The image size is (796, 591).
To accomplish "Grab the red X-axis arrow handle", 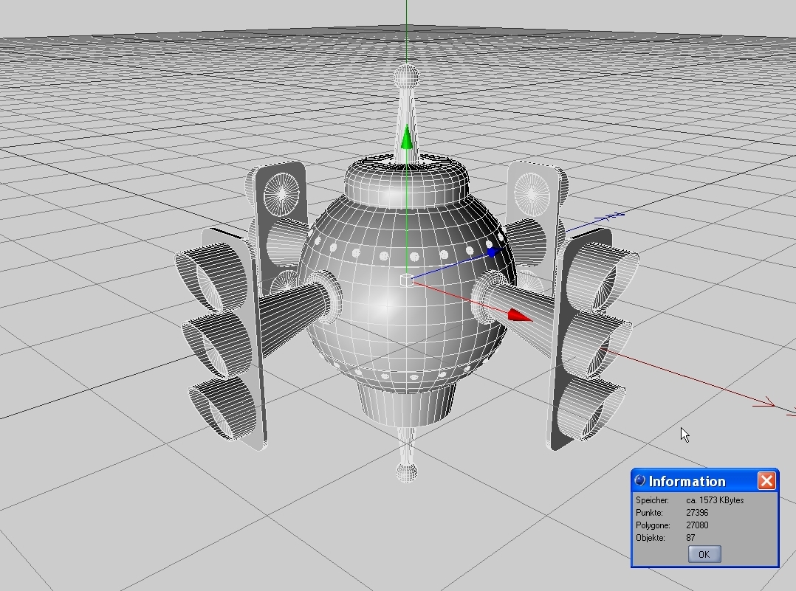I will pos(519,316).
